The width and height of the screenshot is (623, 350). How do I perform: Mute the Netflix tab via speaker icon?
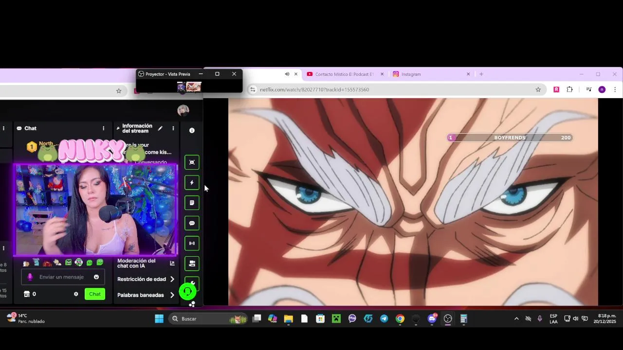tap(287, 74)
